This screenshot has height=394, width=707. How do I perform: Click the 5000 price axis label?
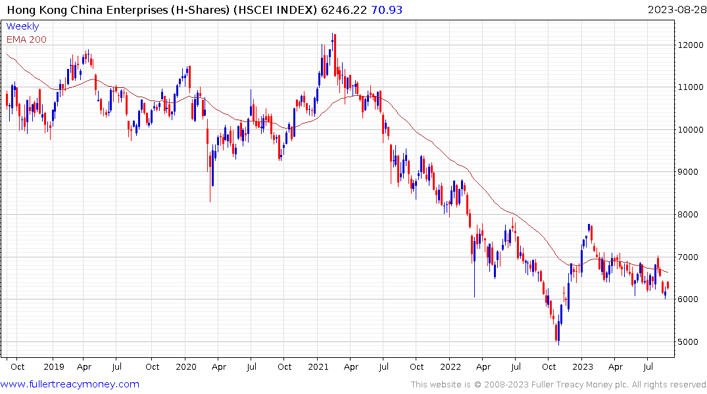[688, 341]
